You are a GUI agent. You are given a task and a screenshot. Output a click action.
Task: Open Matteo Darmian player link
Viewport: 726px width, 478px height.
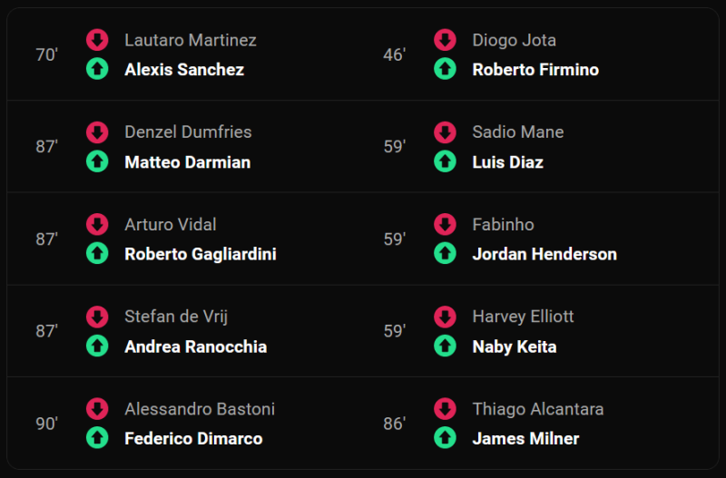tap(188, 162)
